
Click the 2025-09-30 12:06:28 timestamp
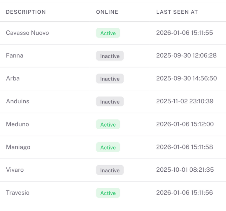(x=186, y=55)
